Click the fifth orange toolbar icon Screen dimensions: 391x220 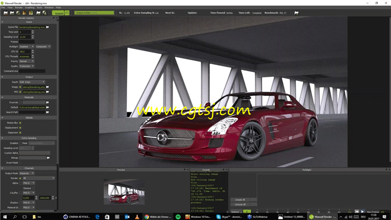click(x=31, y=13)
